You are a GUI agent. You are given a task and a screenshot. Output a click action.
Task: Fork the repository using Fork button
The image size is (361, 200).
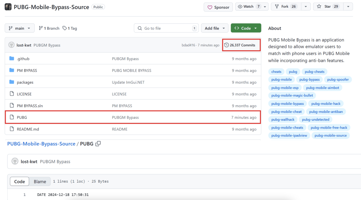(x=285, y=7)
